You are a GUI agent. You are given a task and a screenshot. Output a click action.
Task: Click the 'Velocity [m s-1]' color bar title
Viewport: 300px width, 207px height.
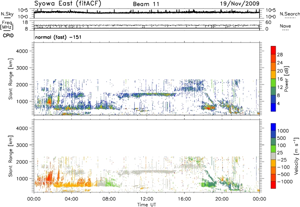coord(297,156)
